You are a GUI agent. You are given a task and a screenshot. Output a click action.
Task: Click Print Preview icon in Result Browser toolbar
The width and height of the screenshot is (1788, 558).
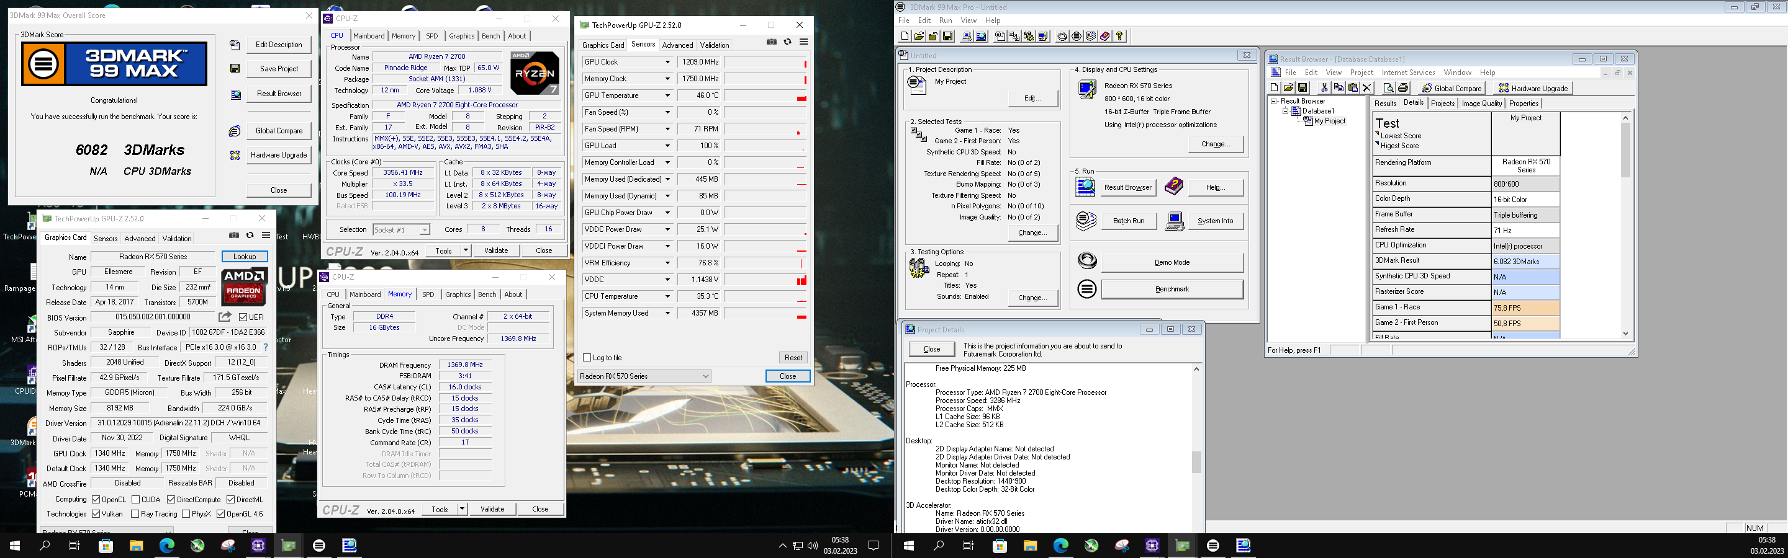1389,88
